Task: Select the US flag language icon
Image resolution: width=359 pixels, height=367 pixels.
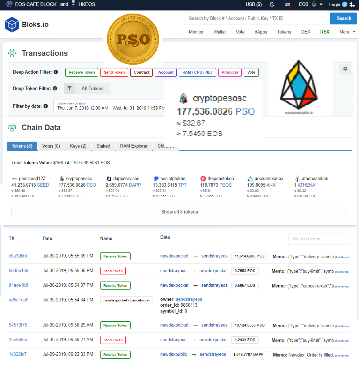Action: [288, 5]
